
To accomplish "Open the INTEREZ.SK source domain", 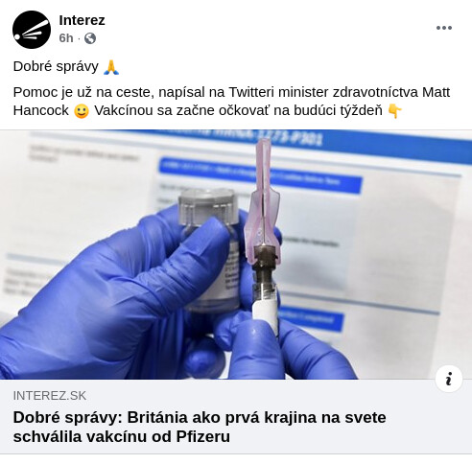I will [x=50, y=396].
